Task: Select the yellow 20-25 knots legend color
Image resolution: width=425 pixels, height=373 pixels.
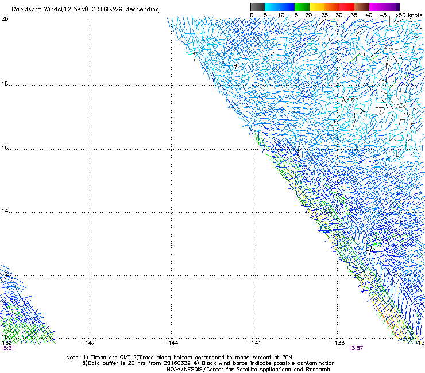Action: click(317, 7)
